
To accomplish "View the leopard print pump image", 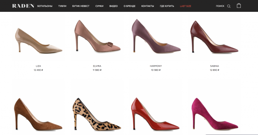I will [x=97, y=114].
